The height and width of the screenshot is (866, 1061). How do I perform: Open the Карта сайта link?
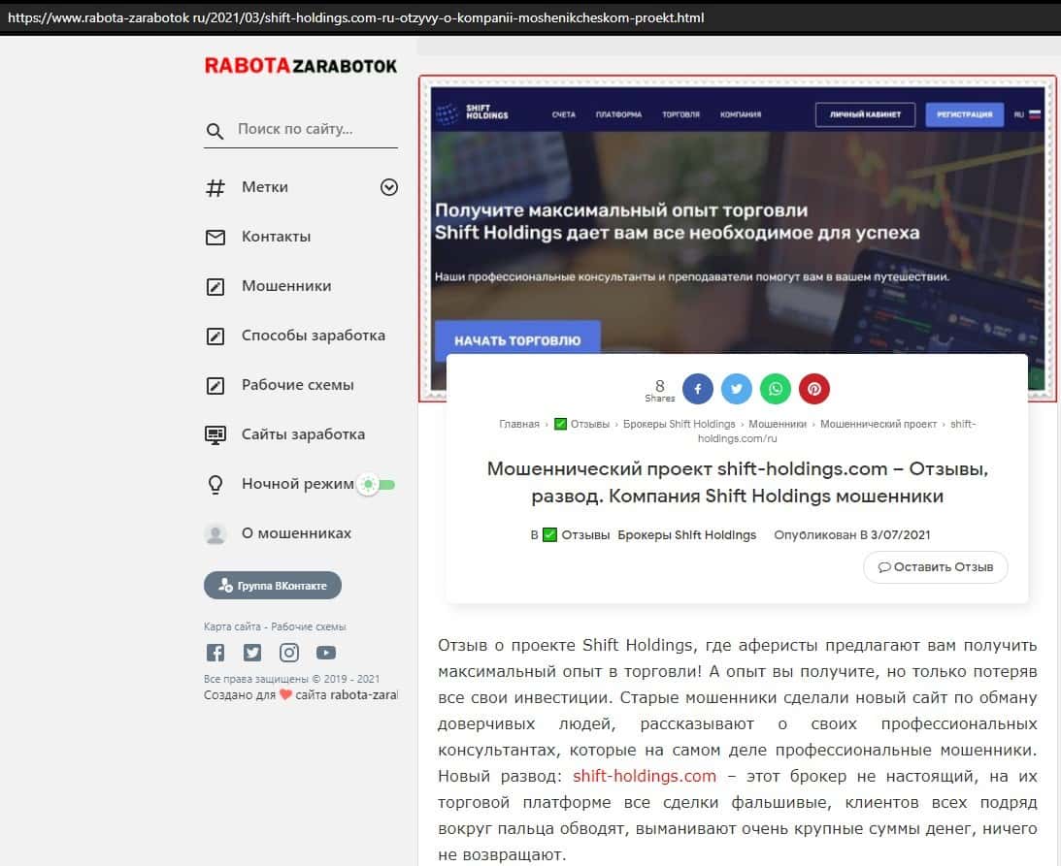pos(232,626)
